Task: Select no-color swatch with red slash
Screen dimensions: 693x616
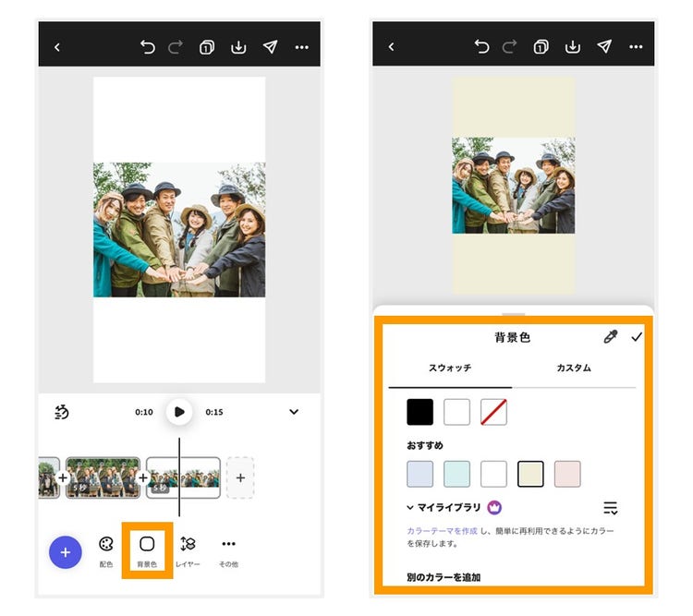Action: coord(493,412)
